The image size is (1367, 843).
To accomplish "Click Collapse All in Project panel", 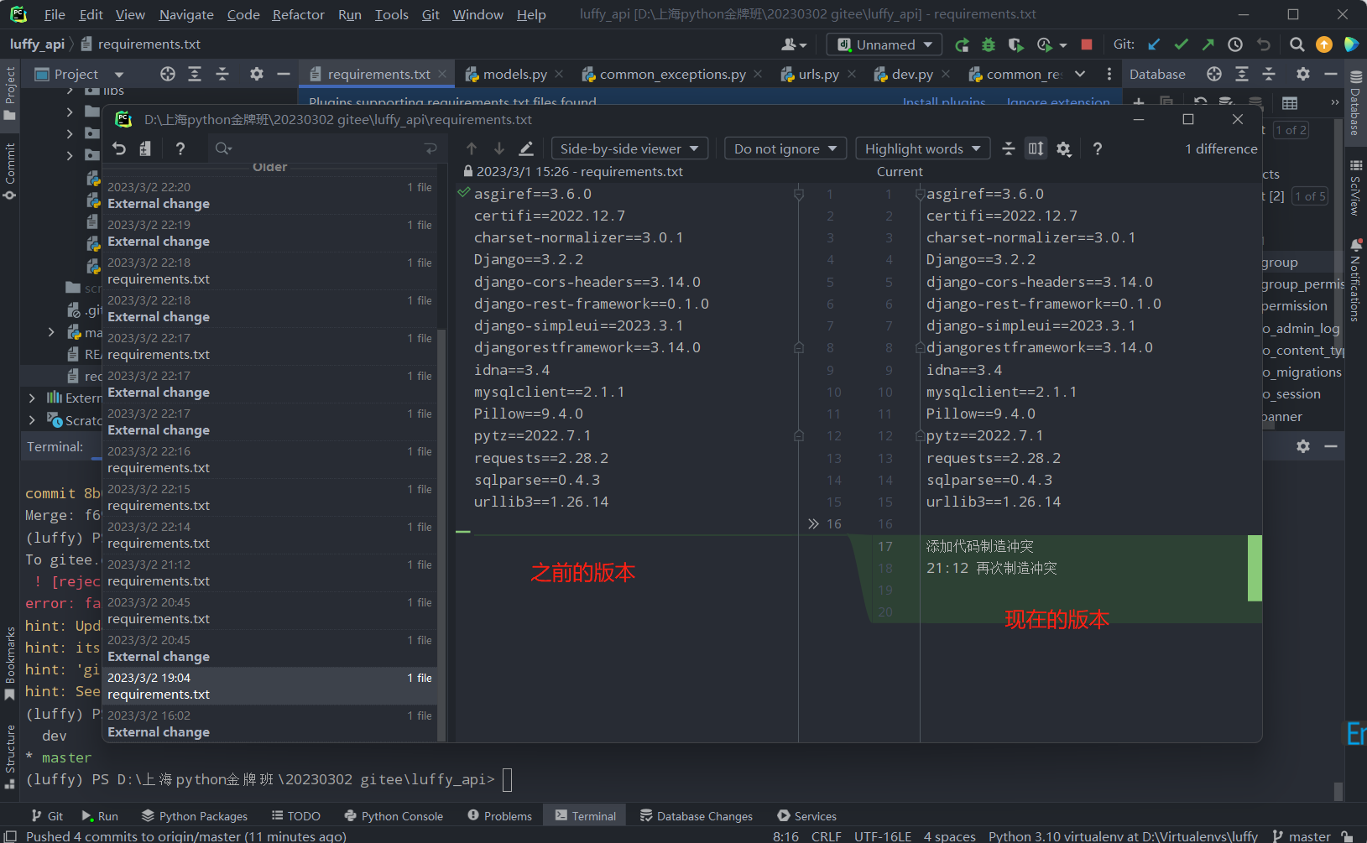I will [x=222, y=74].
